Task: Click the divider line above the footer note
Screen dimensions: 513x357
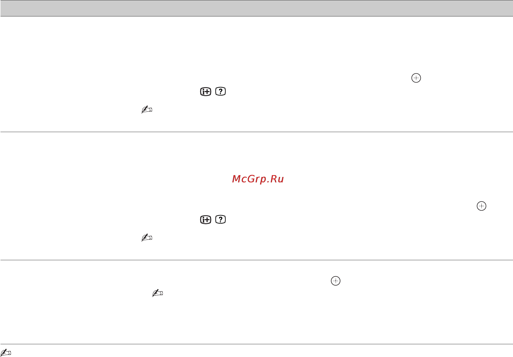Action: pos(256,344)
